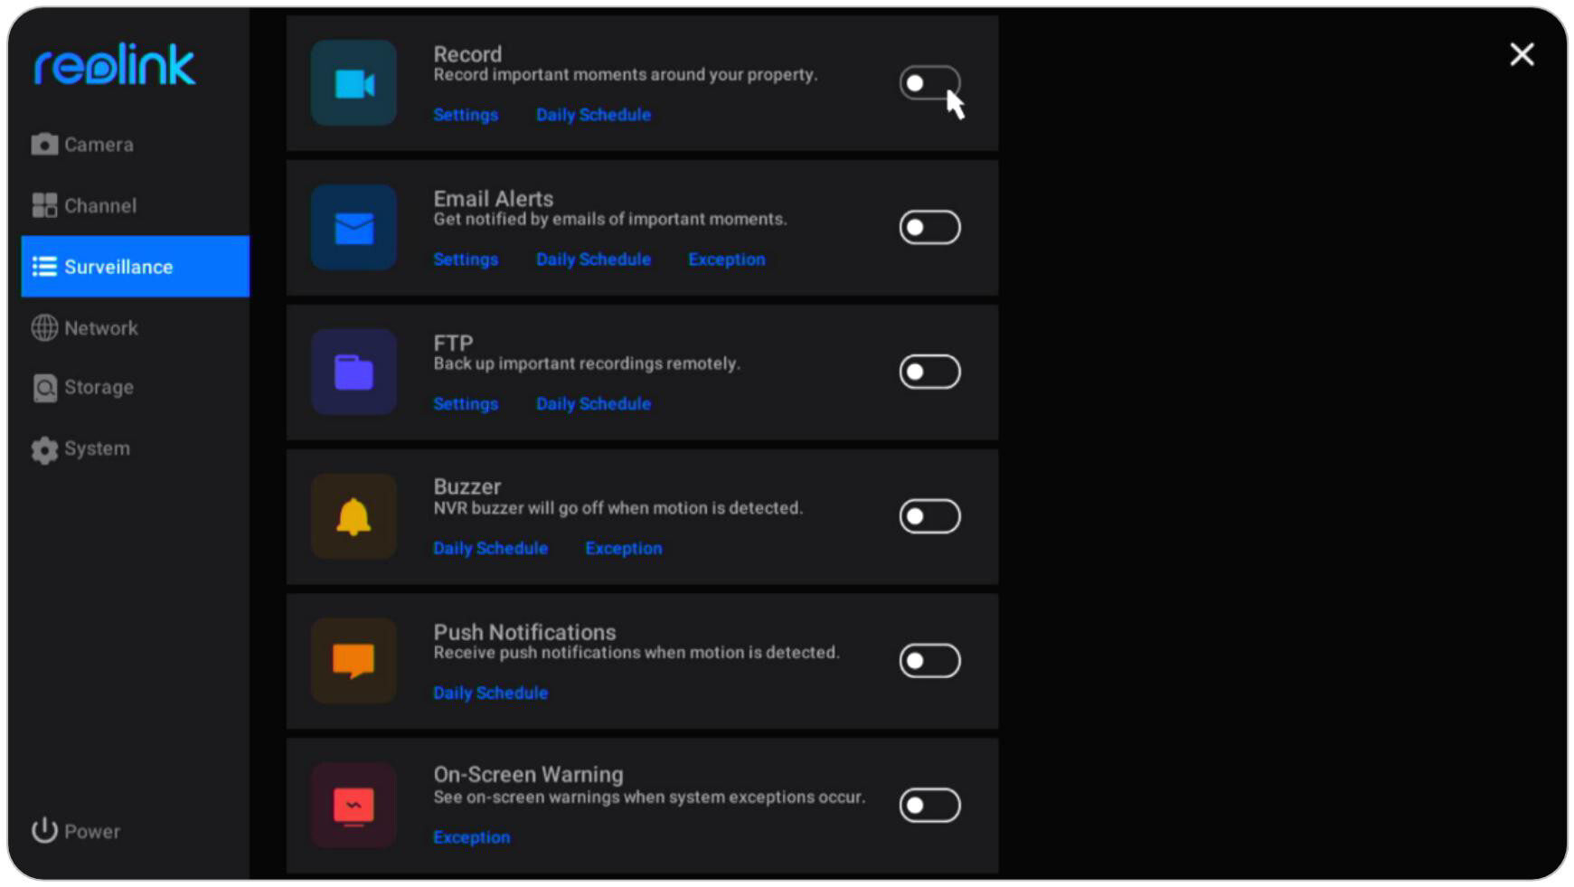
Task: Click the Reolink logo
Action: point(115,64)
